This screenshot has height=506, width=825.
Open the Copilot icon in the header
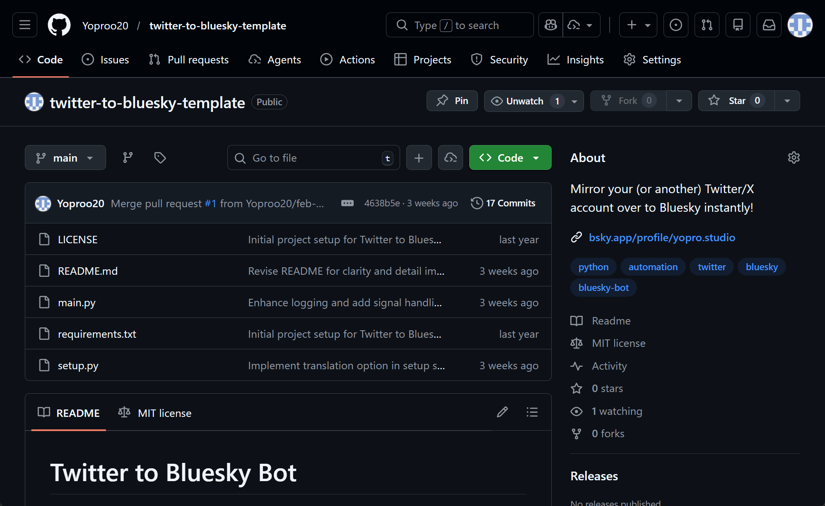(550, 25)
